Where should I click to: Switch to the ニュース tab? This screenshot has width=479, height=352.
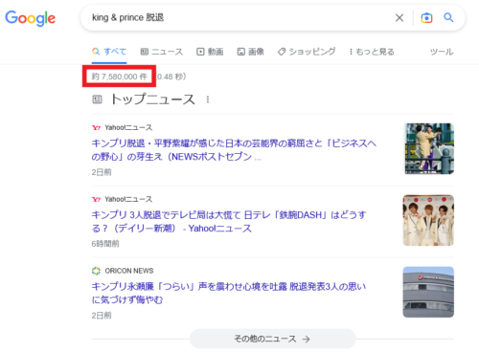coord(162,52)
